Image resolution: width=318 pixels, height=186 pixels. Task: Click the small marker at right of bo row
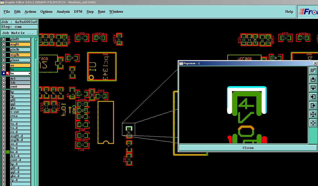(29, 73)
